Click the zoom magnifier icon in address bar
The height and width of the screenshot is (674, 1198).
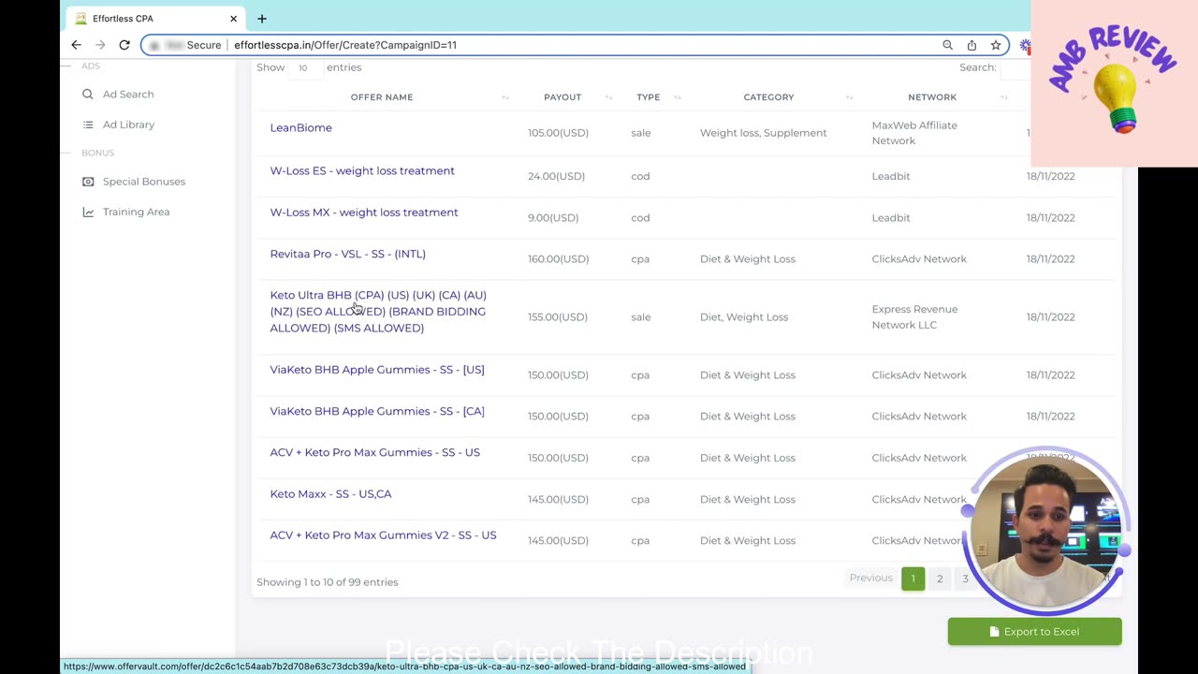(947, 45)
